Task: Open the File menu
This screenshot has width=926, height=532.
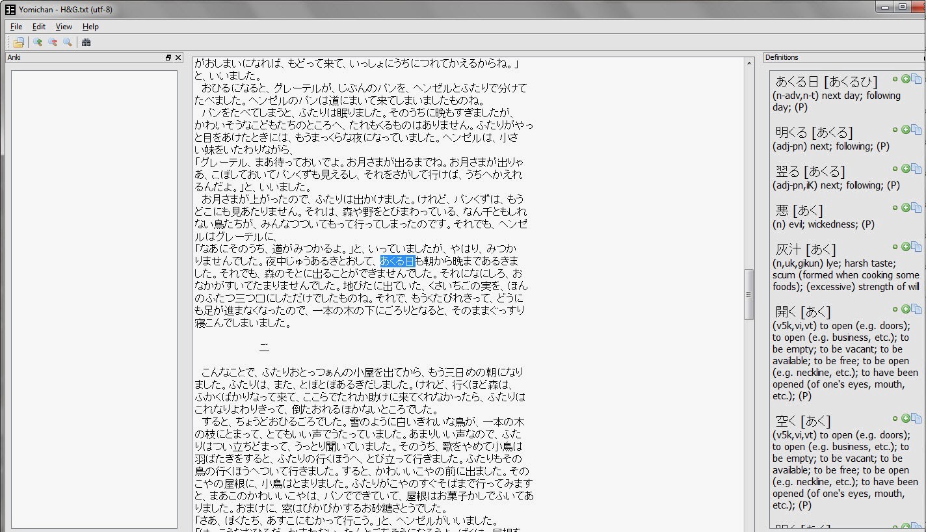Action: pyautogui.click(x=16, y=27)
